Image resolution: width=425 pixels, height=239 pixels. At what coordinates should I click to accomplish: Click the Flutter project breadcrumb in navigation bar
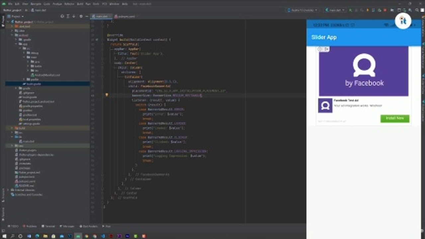click(x=13, y=10)
